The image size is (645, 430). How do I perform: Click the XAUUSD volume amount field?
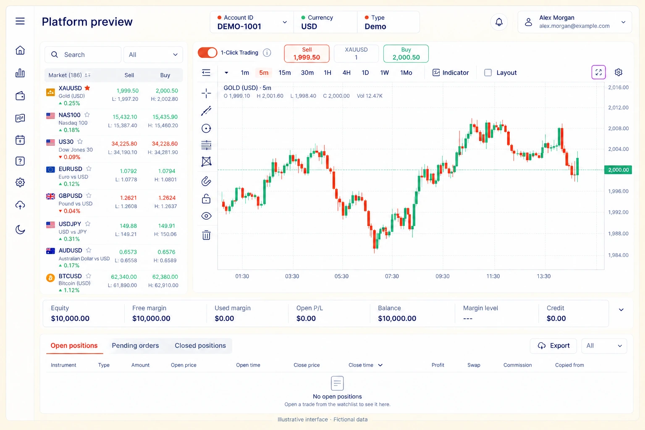coord(356,54)
